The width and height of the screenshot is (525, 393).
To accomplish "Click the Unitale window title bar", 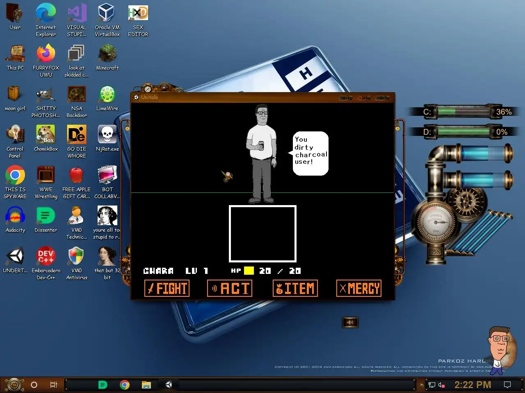I will 262,97.
